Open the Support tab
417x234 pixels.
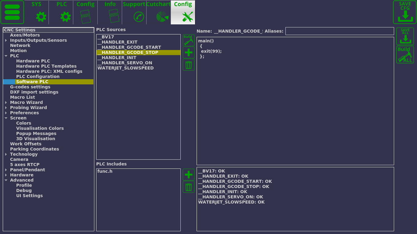tap(134, 12)
